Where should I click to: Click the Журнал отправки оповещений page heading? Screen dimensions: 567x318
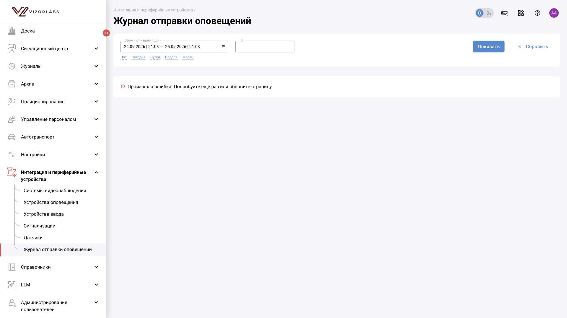pyautogui.click(x=182, y=21)
